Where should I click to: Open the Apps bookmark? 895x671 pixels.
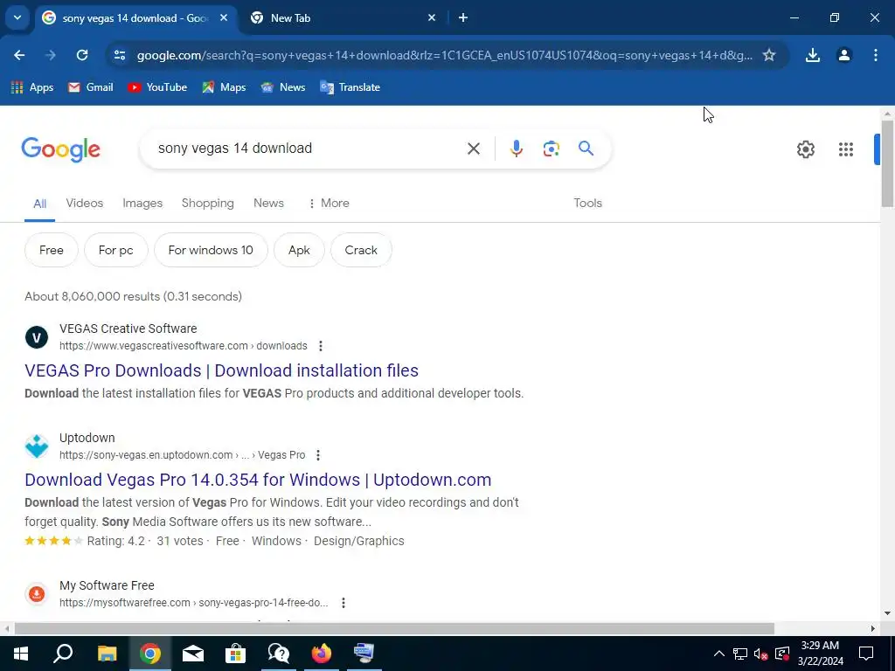[x=32, y=87]
